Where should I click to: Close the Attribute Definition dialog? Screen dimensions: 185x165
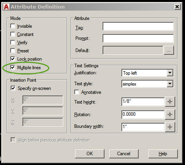click(x=177, y=7)
